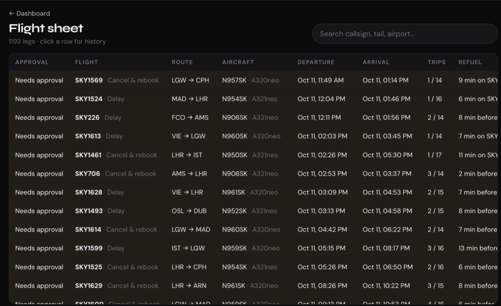Focus the Search callsign, tail, airport field
The width and height of the screenshot is (501, 306).
click(405, 34)
